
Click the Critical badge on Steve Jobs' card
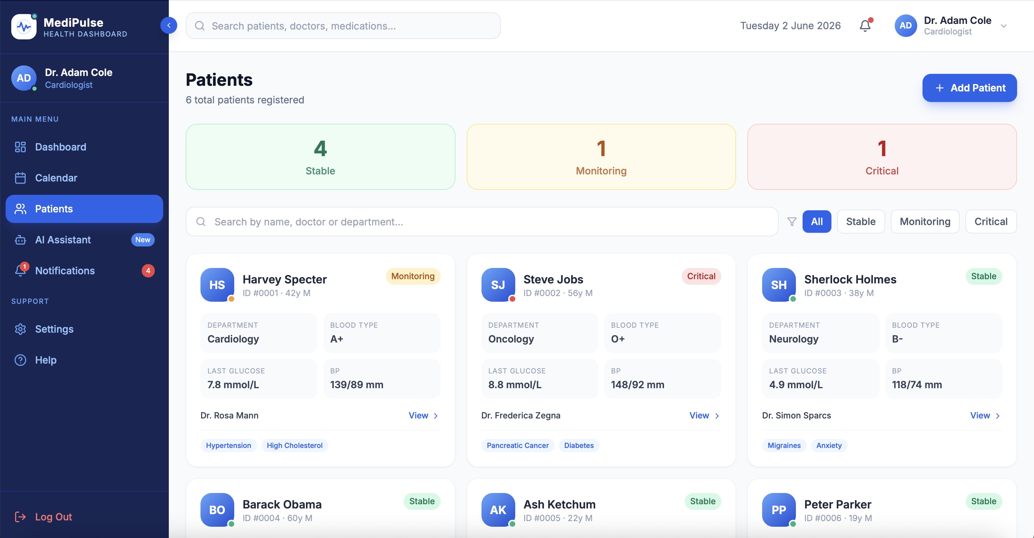click(701, 276)
